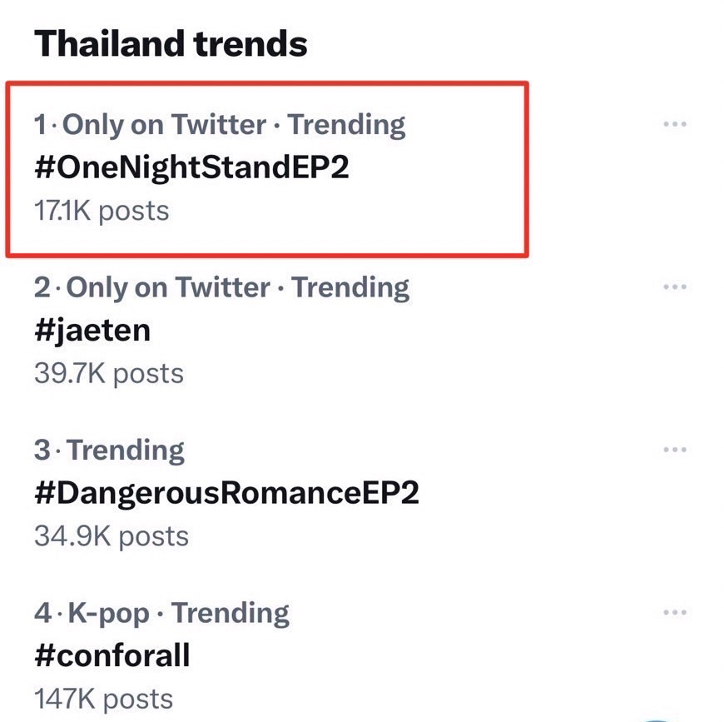The image size is (724, 722).
Task: Click the Trending label above #DangerousRomanceEP2
Action: (126, 451)
